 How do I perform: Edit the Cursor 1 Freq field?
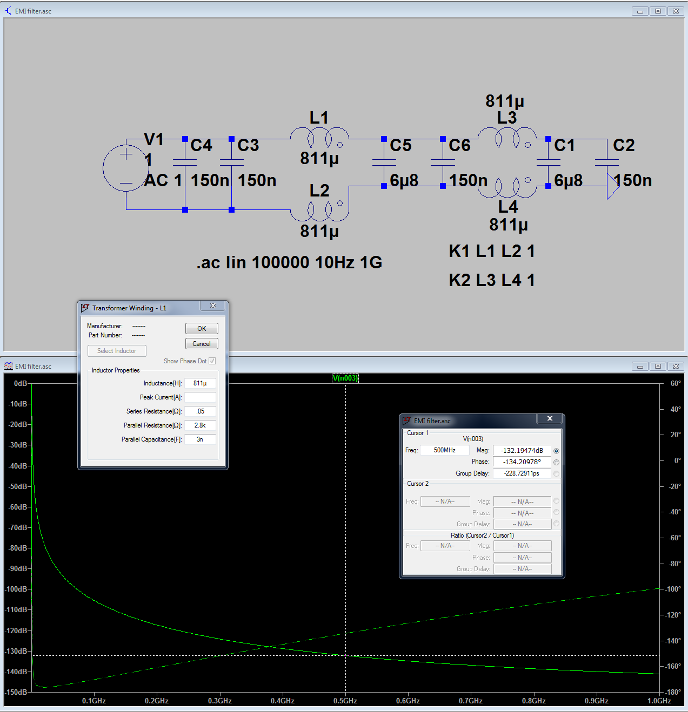(x=444, y=450)
